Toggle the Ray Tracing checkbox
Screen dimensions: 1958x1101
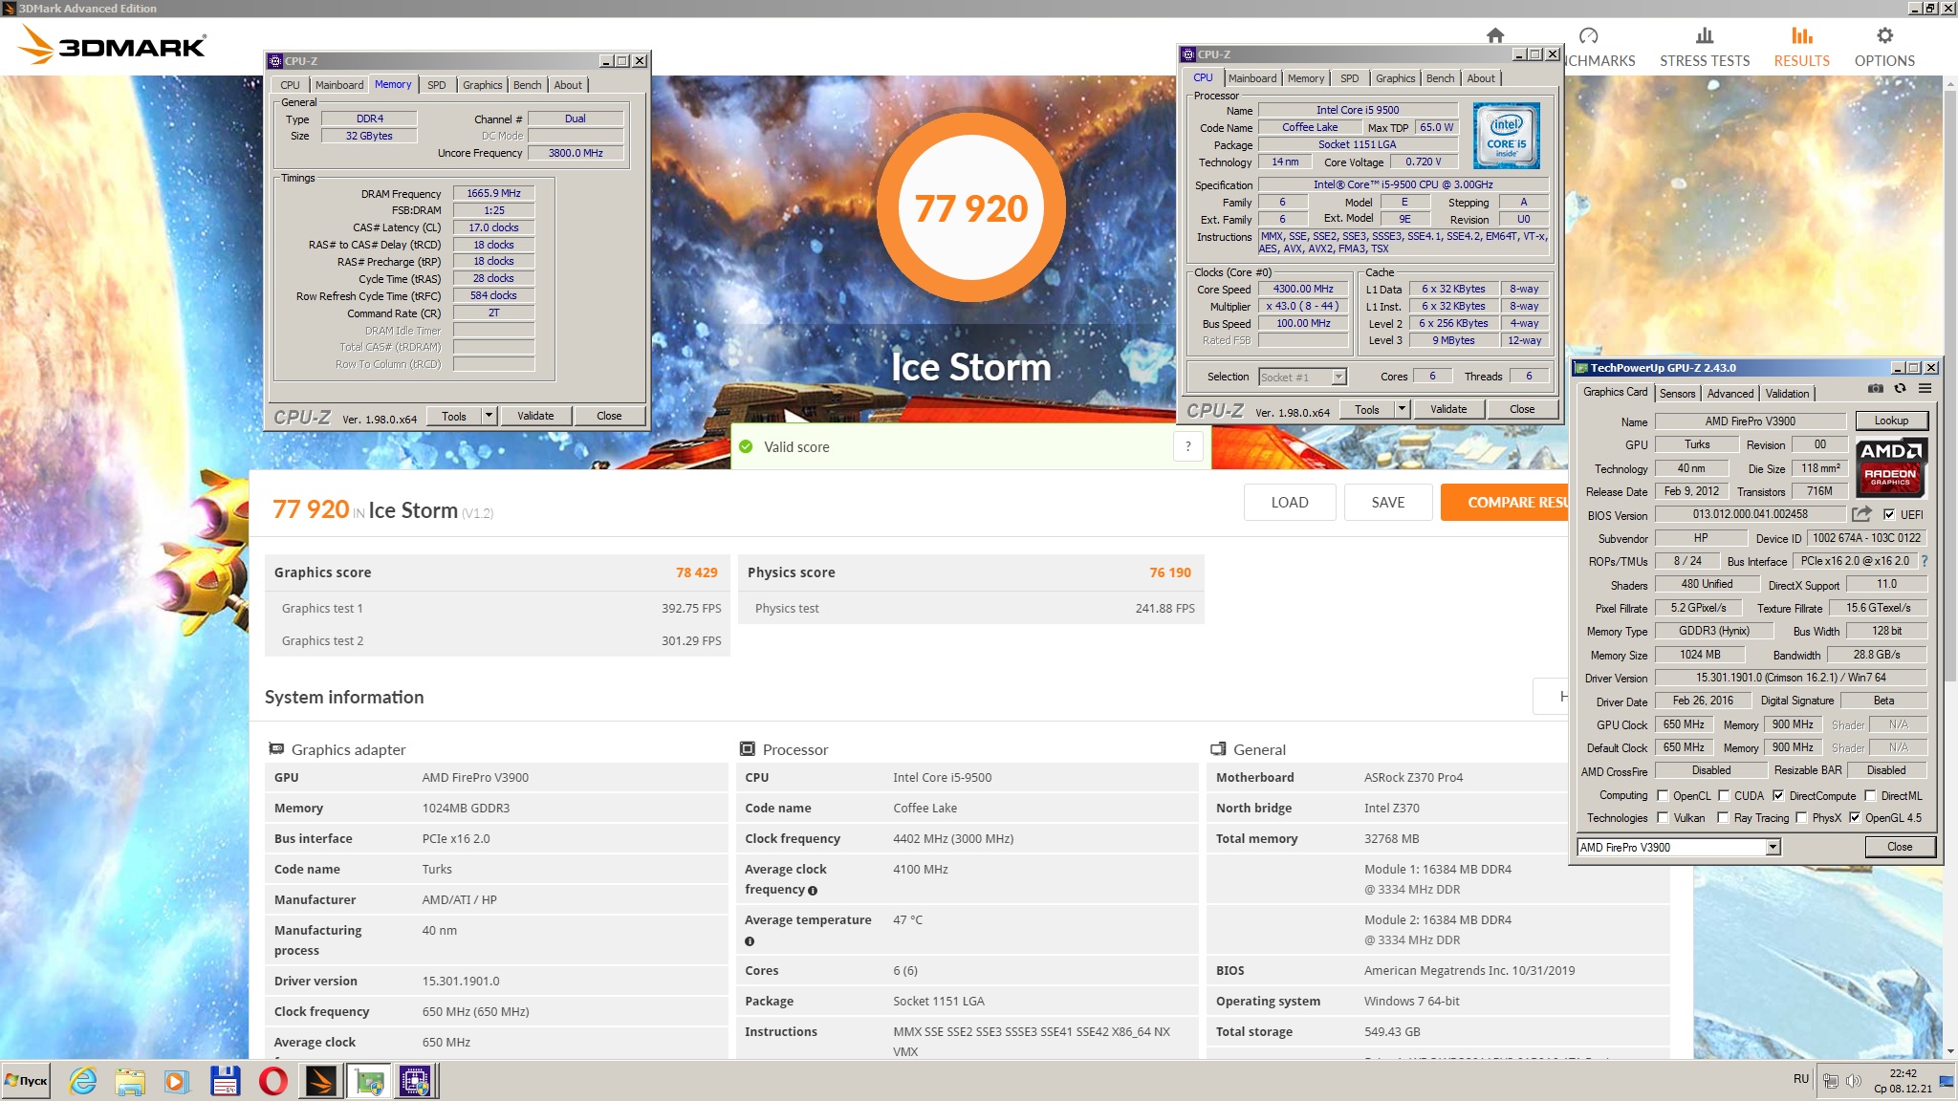[1723, 817]
